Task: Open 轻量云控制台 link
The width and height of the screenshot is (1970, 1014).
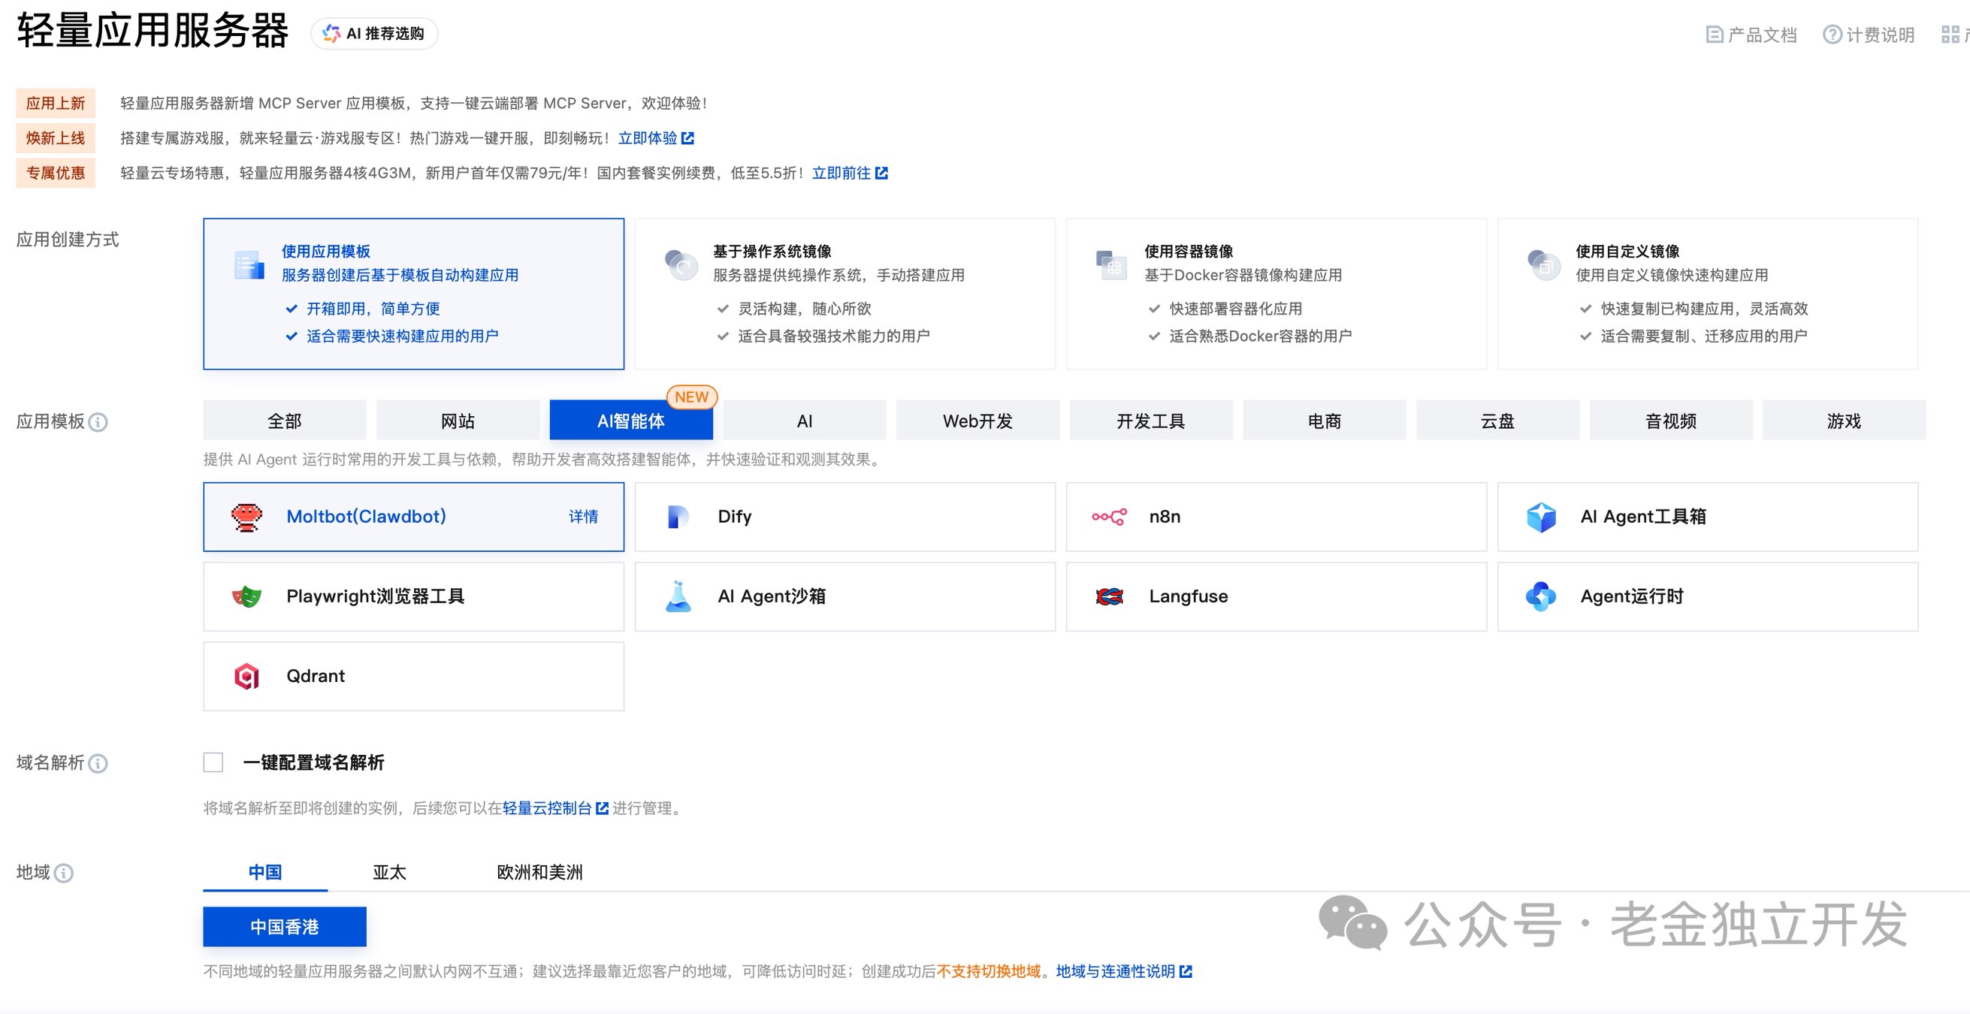Action: tap(548, 808)
